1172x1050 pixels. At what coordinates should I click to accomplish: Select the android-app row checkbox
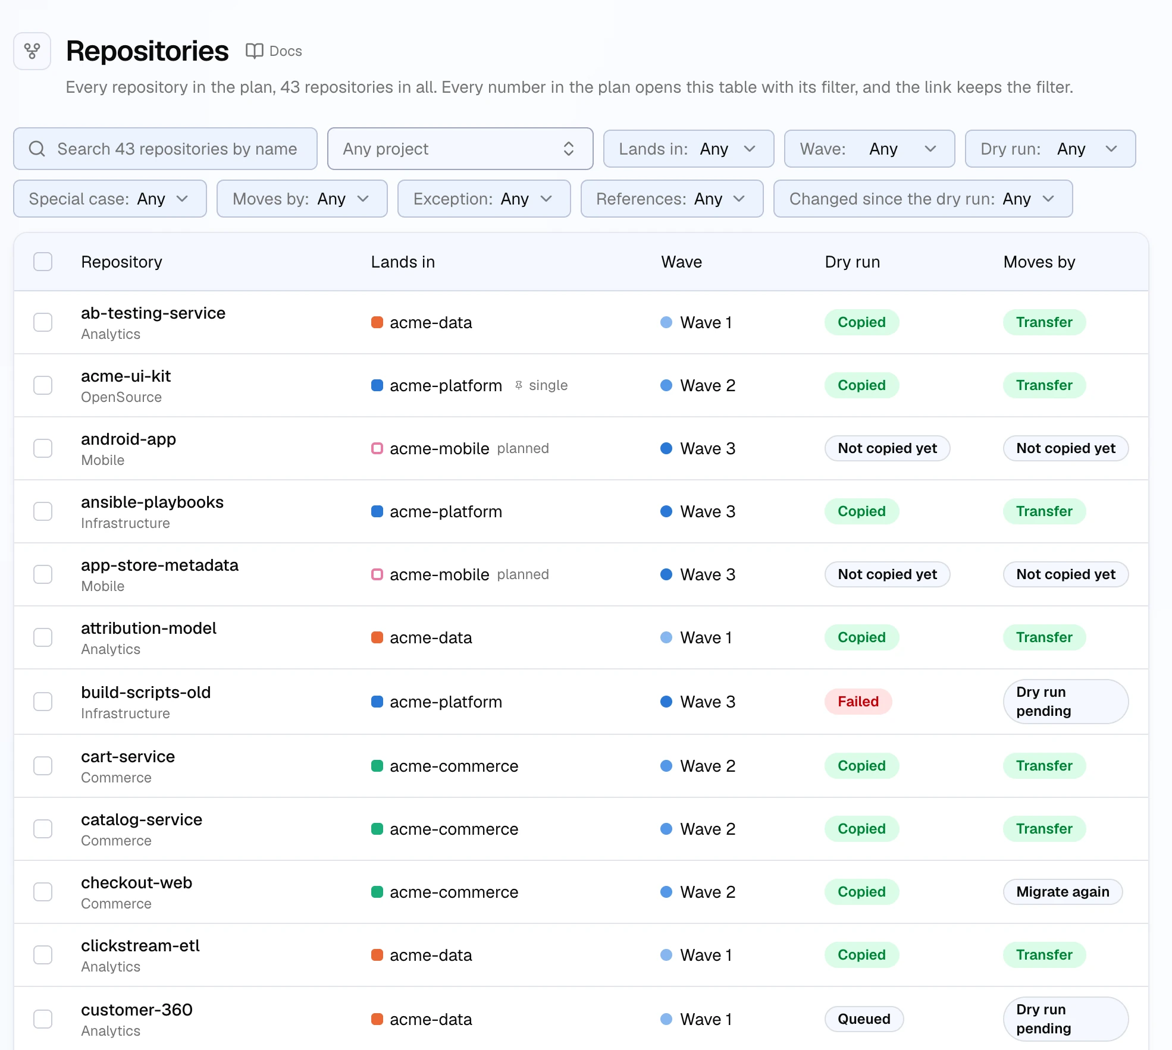click(x=43, y=448)
